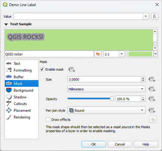Disable the Enable mask checkbox

[42, 69]
